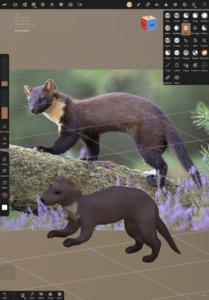The image size is (209, 300).
Task: Open the Interface sliders menu
Action: click(x=194, y=5)
